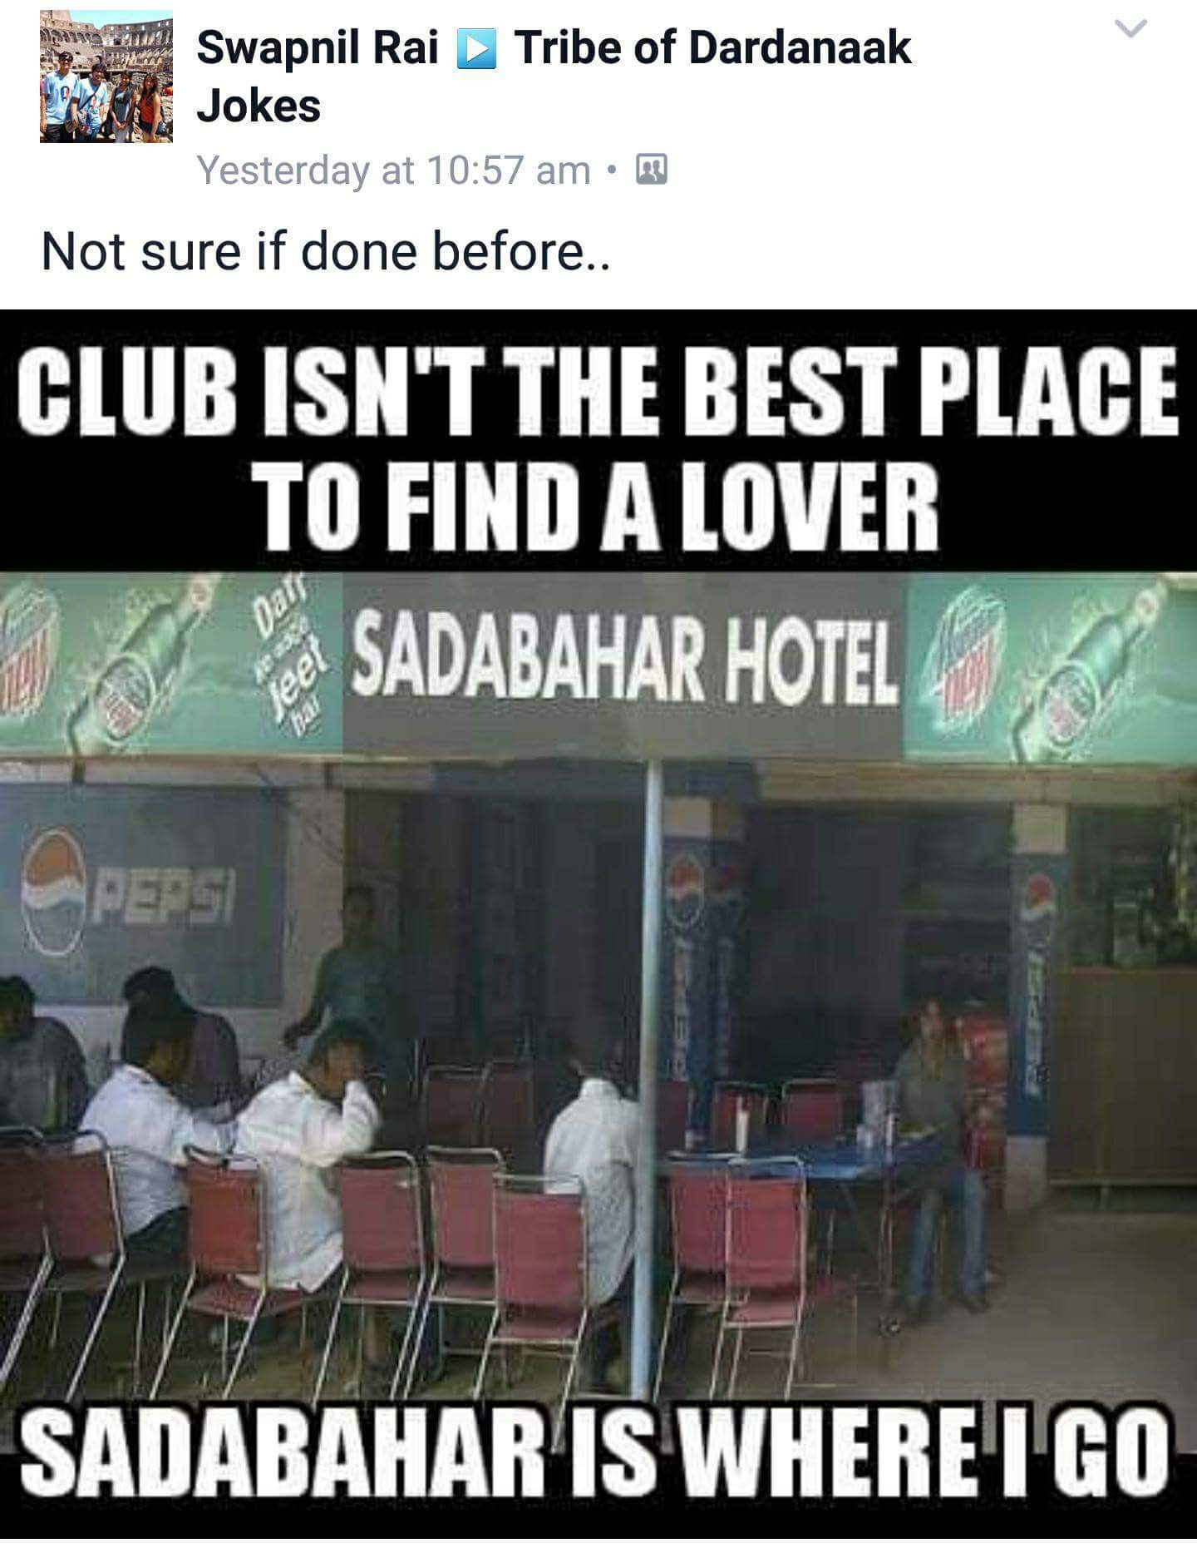Open the 'Yesterday at 10:57 am' timestamp
This screenshot has height=1563, width=1197.
(393, 171)
